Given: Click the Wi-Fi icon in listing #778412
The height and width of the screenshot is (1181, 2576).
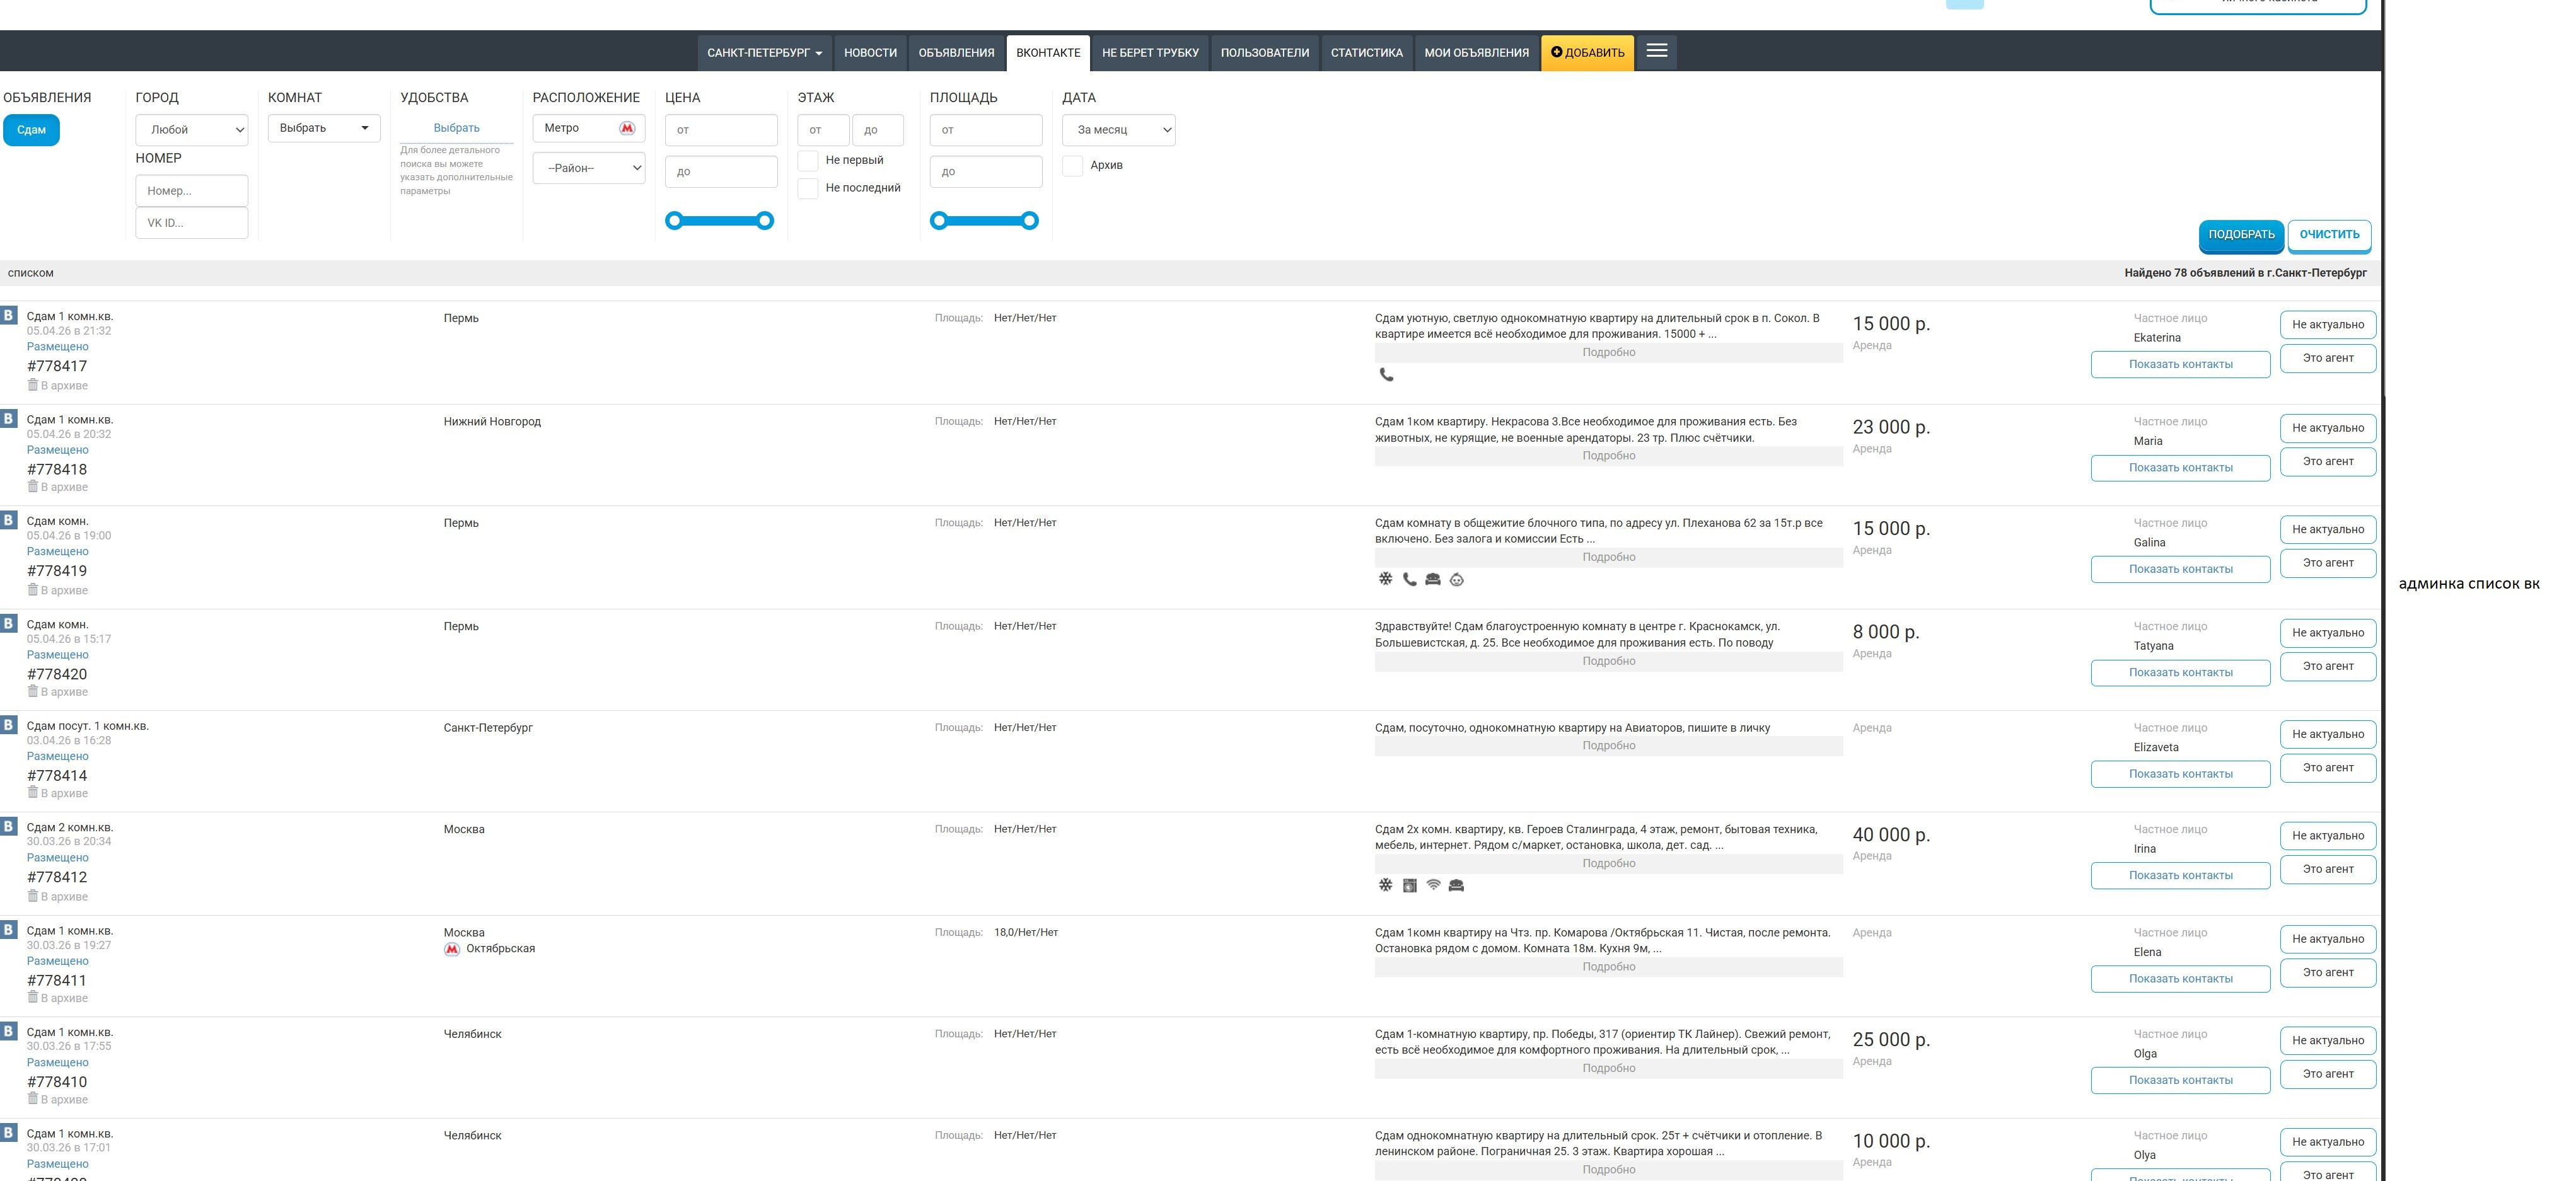Looking at the screenshot, I should point(1433,885).
